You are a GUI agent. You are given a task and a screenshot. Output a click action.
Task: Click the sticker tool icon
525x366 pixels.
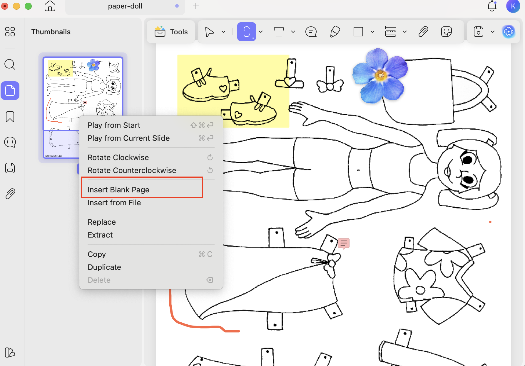446,32
